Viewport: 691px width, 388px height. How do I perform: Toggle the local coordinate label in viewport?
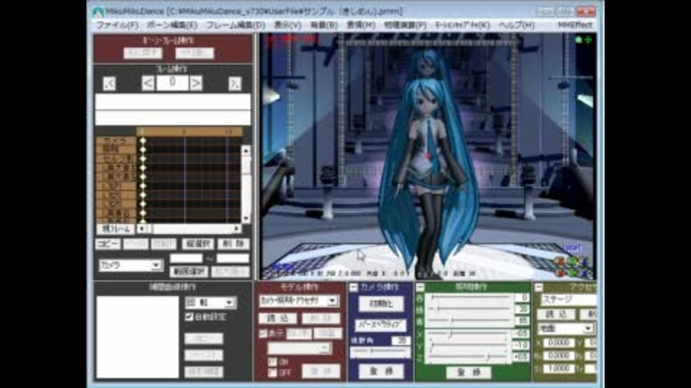click(x=572, y=248)
